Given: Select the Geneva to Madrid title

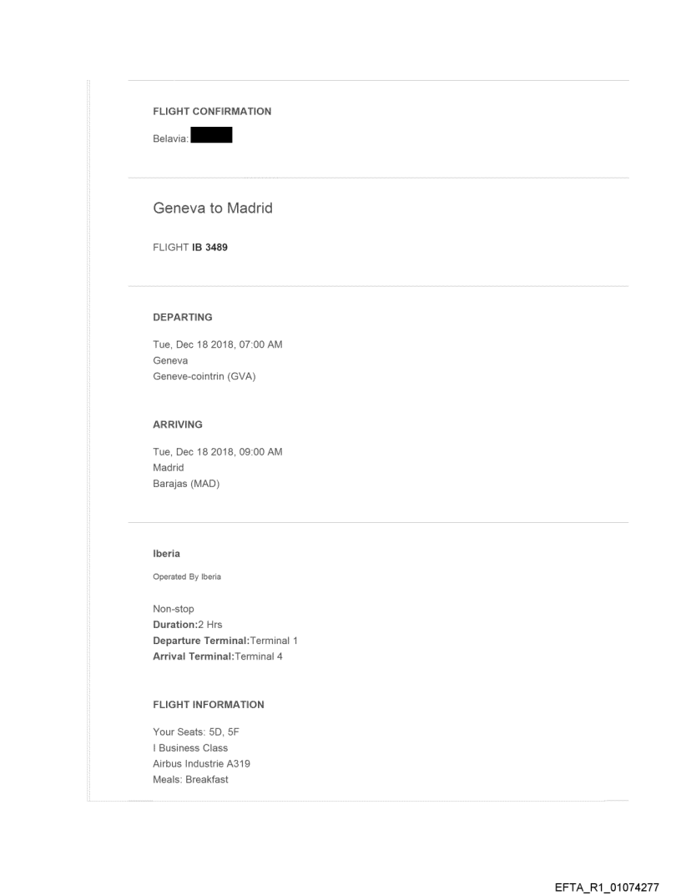Looking at the screenshot, I should [x=213, y=208].
